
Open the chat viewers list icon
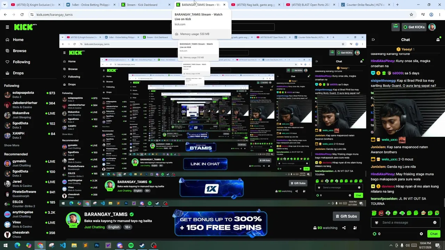pyautogui.click(x=438, y=40)
